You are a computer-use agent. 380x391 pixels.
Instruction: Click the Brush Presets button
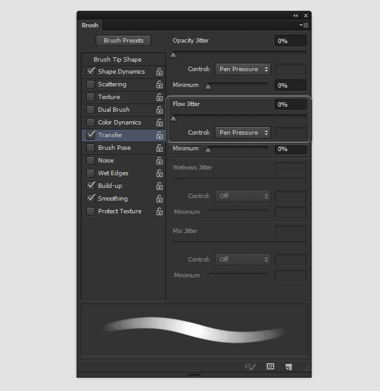(x=123, y=41)
